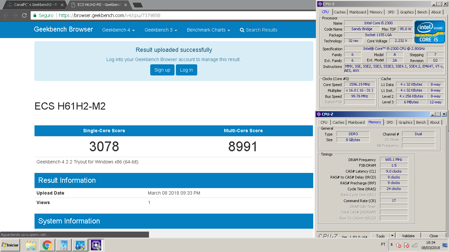The height and width of the screenshot is (252, 449).
Task: Click the taskbar clock showing 18:34
Action: click(x=431, y=242)
